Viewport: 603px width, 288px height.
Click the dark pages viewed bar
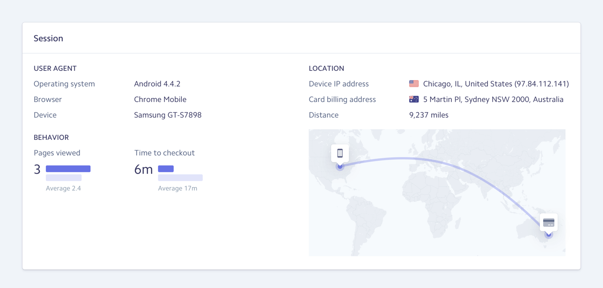click(x=68, y=169)
